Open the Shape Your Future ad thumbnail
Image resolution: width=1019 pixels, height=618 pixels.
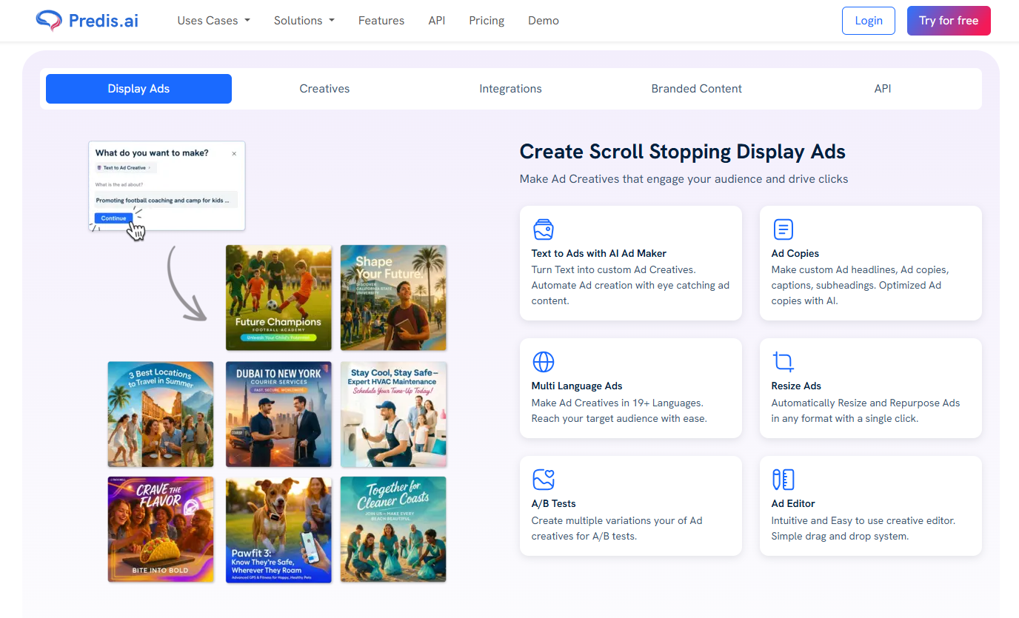[x=393, y=298]
